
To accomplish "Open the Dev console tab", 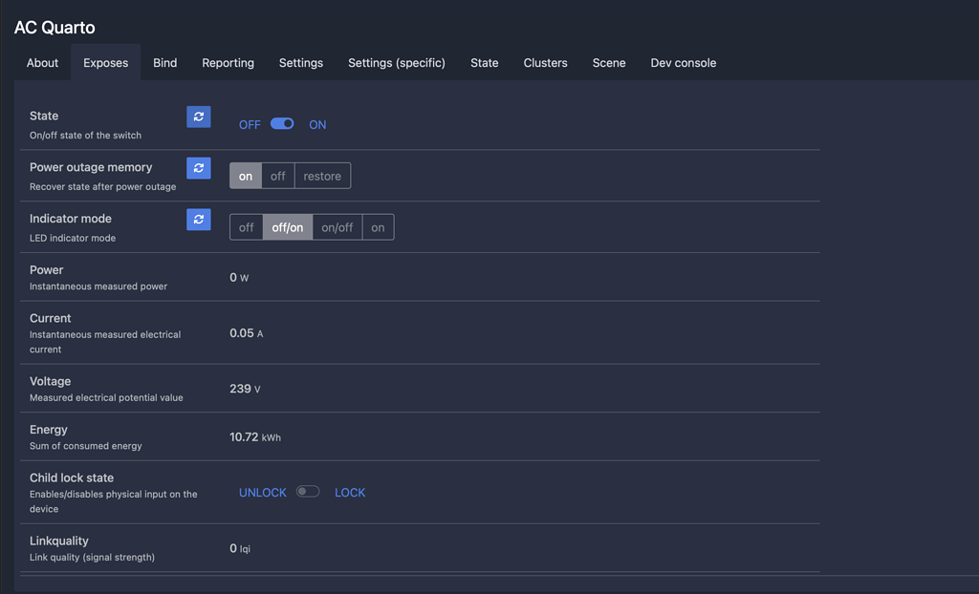I will coord(683,62).
